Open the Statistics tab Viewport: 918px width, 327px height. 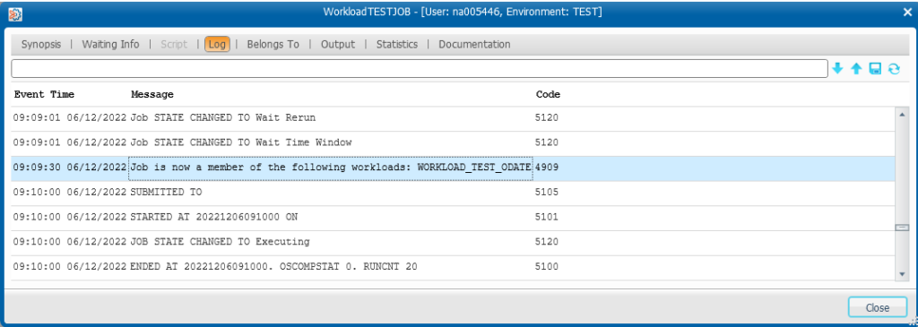397,45
